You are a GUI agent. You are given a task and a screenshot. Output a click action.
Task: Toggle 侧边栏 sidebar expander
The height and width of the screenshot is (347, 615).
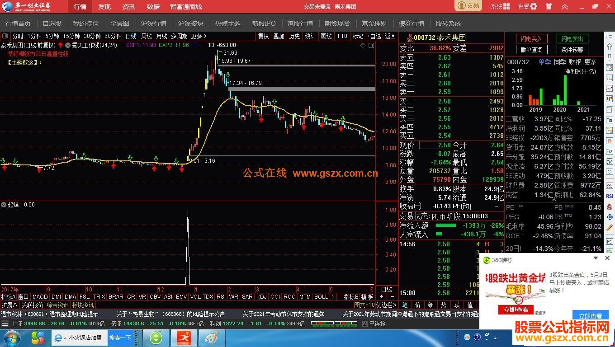coord(387,305)
